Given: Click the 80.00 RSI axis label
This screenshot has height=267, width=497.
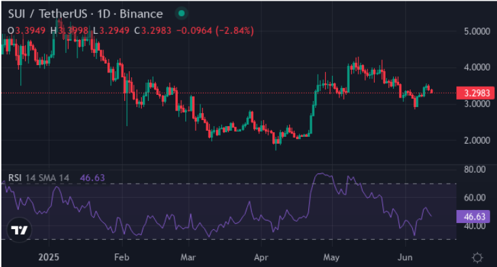Looking at the screenshot, I should tap(475, 169).
